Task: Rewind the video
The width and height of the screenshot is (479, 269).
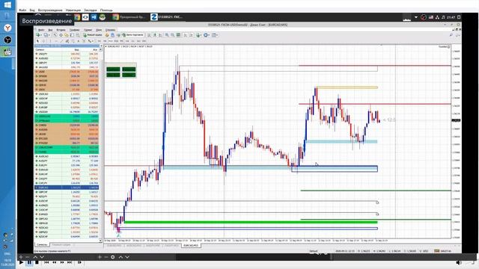Action: [55, 262]
